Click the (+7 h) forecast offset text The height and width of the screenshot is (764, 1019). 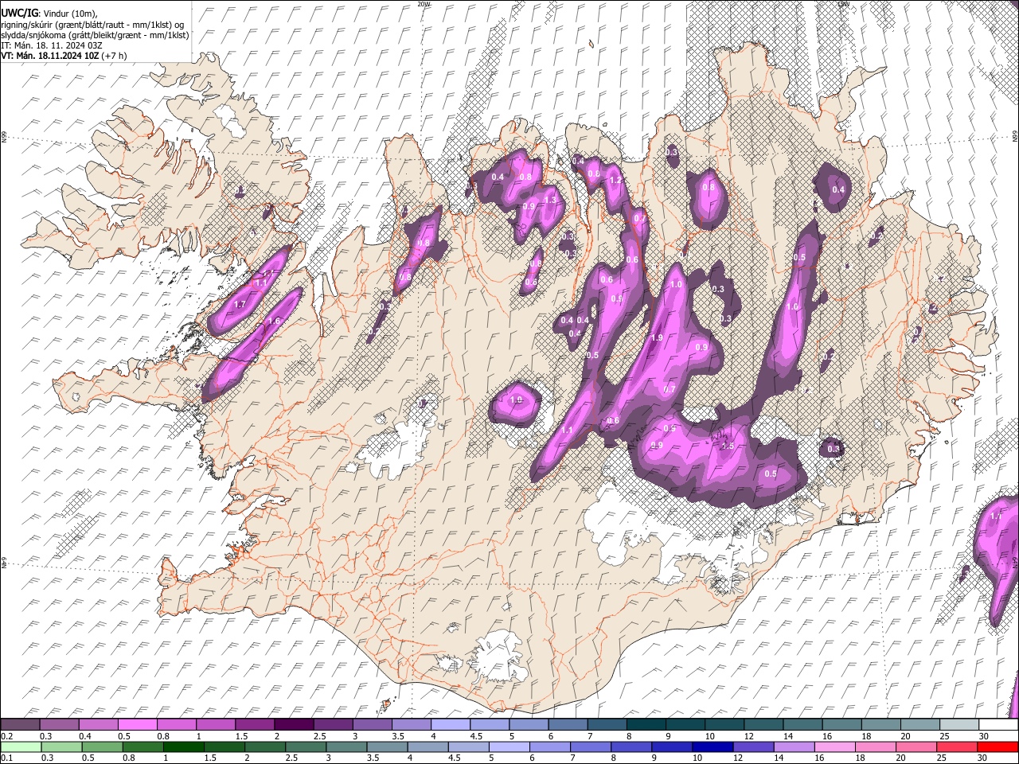[x=114, y=56]
